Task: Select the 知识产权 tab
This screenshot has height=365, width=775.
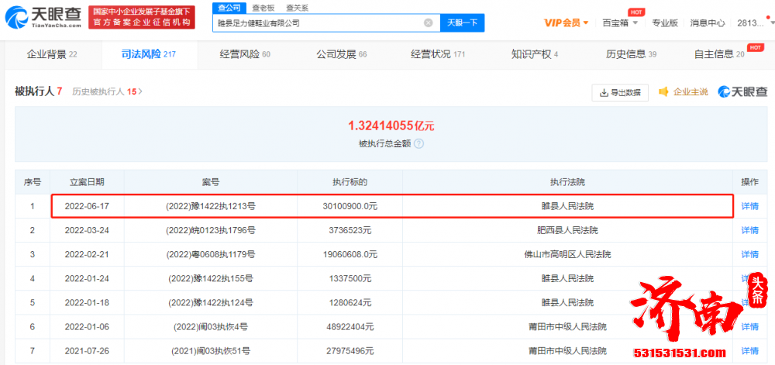Action: pyautogui.click(x=534, y=54)
